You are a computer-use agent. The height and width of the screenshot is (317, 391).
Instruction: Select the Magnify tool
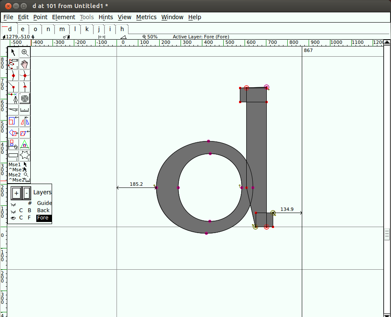(24, 52)
